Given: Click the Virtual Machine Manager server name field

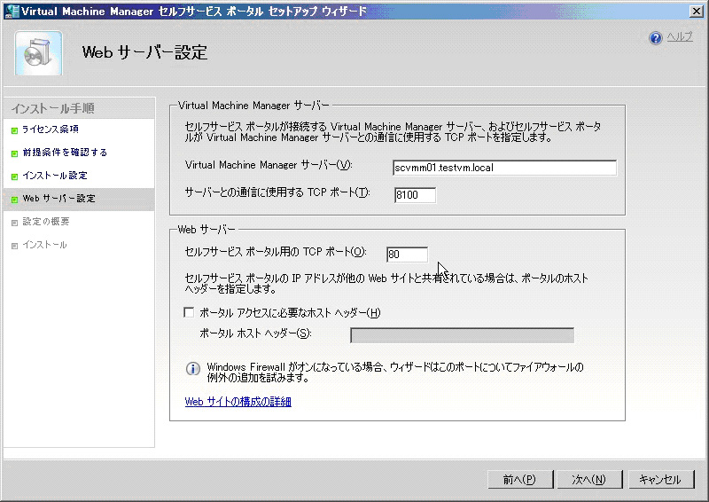Looking at the screenshot, I should coord(504,169).
